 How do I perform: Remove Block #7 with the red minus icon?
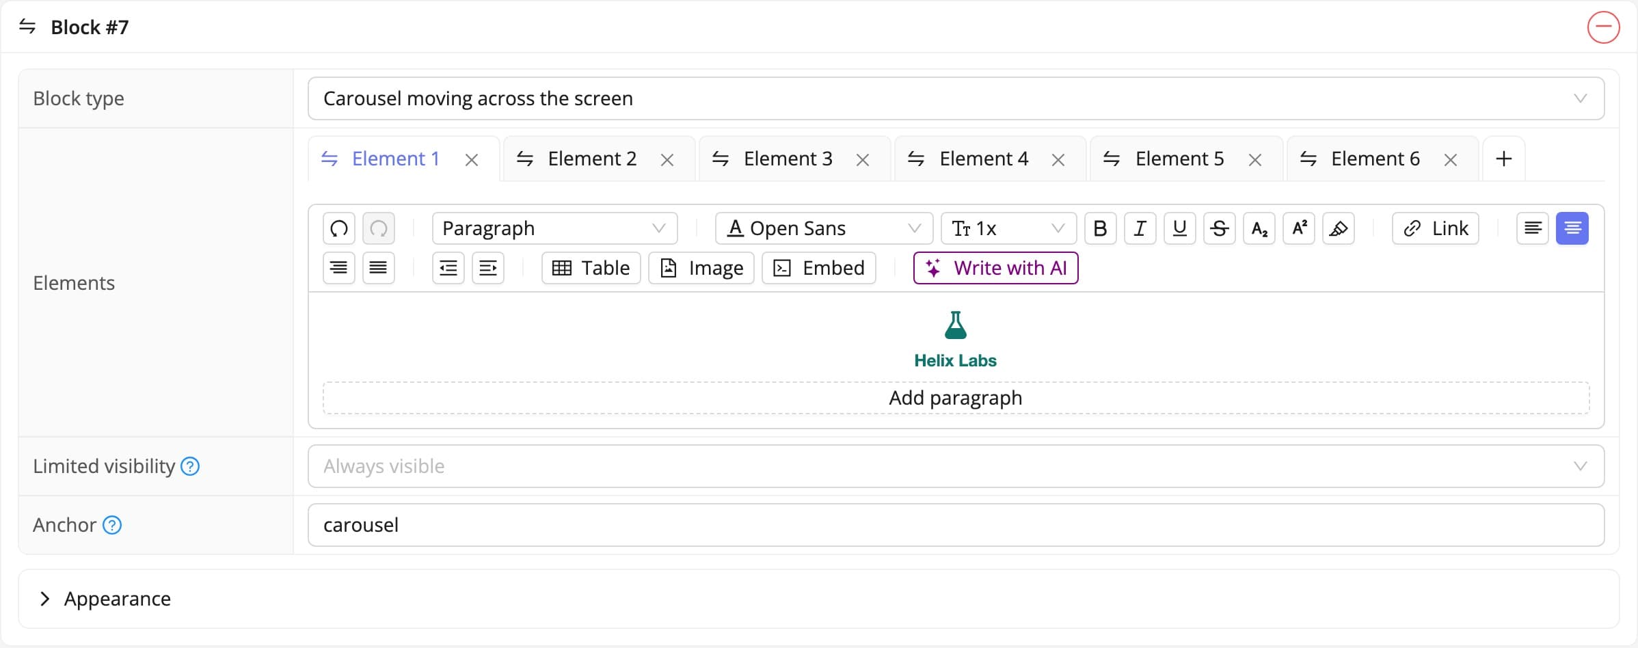pyautogui.click(x=1603, y=27)
